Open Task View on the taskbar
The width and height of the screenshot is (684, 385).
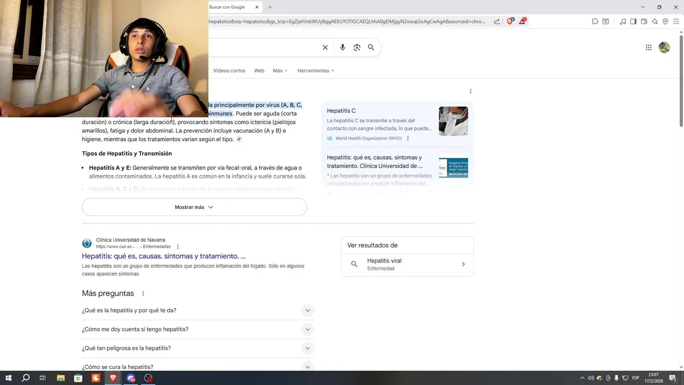(x=43, y=378)
